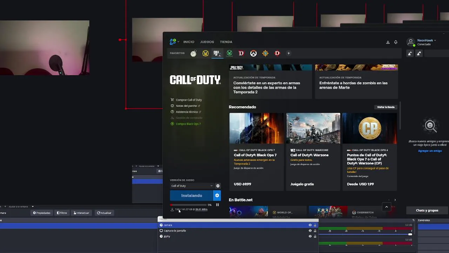Viewport: 449px width, 253px height.
Task: Toggle lock on Captura de pantalla source
Action: coord(315,231)
